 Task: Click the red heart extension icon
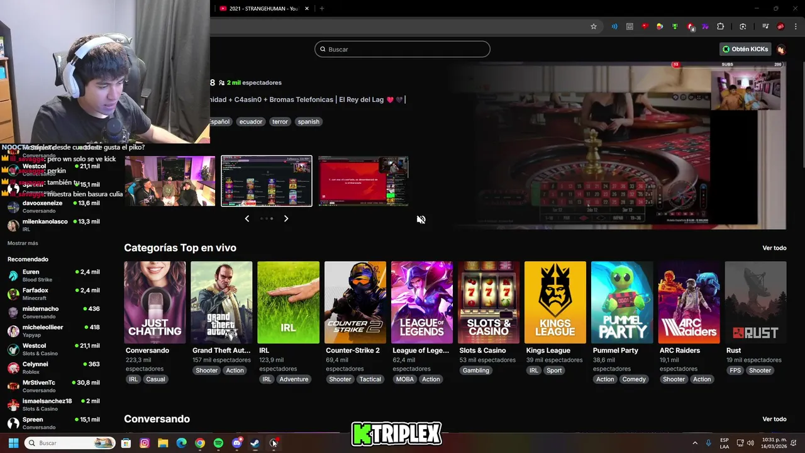645,26
